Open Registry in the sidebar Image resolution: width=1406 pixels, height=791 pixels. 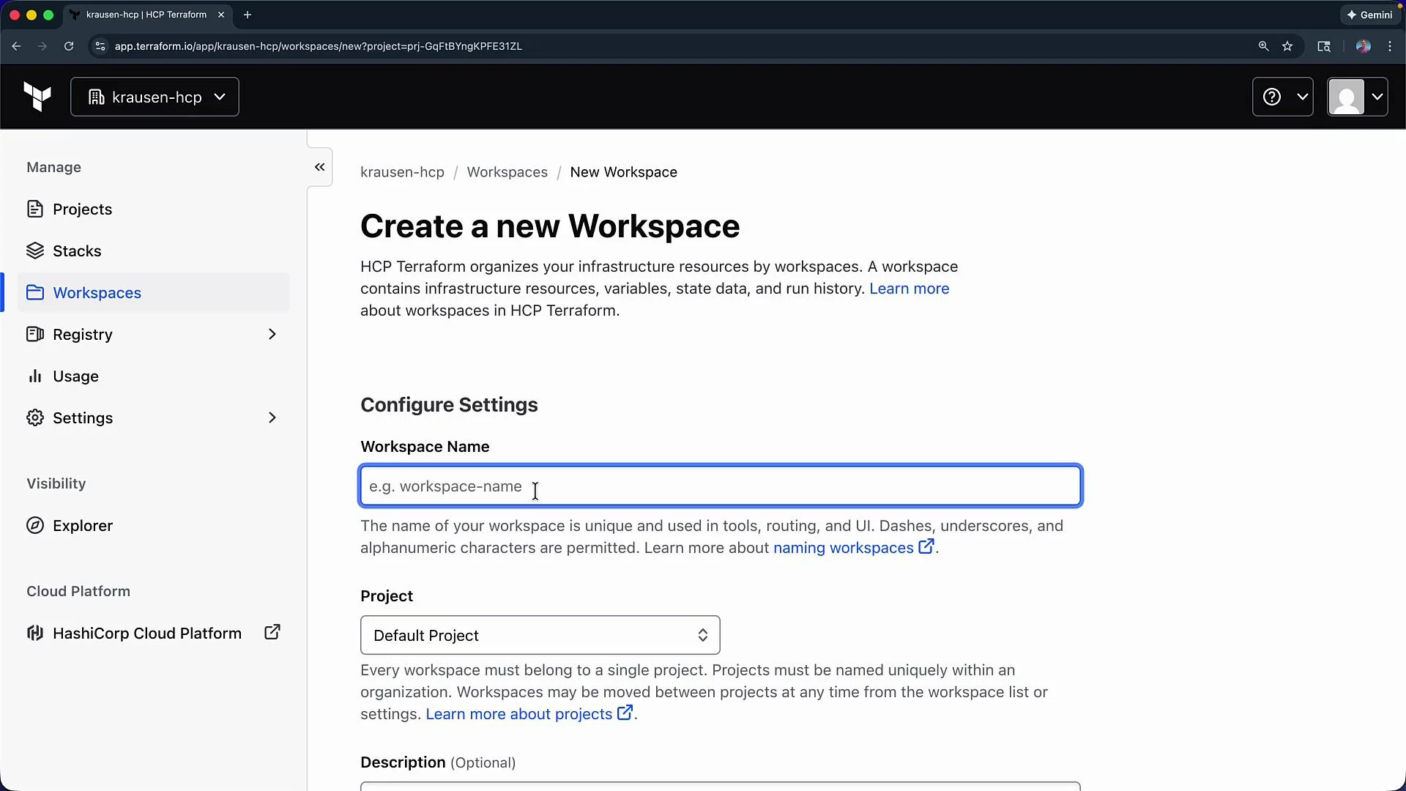click(154, 335)
